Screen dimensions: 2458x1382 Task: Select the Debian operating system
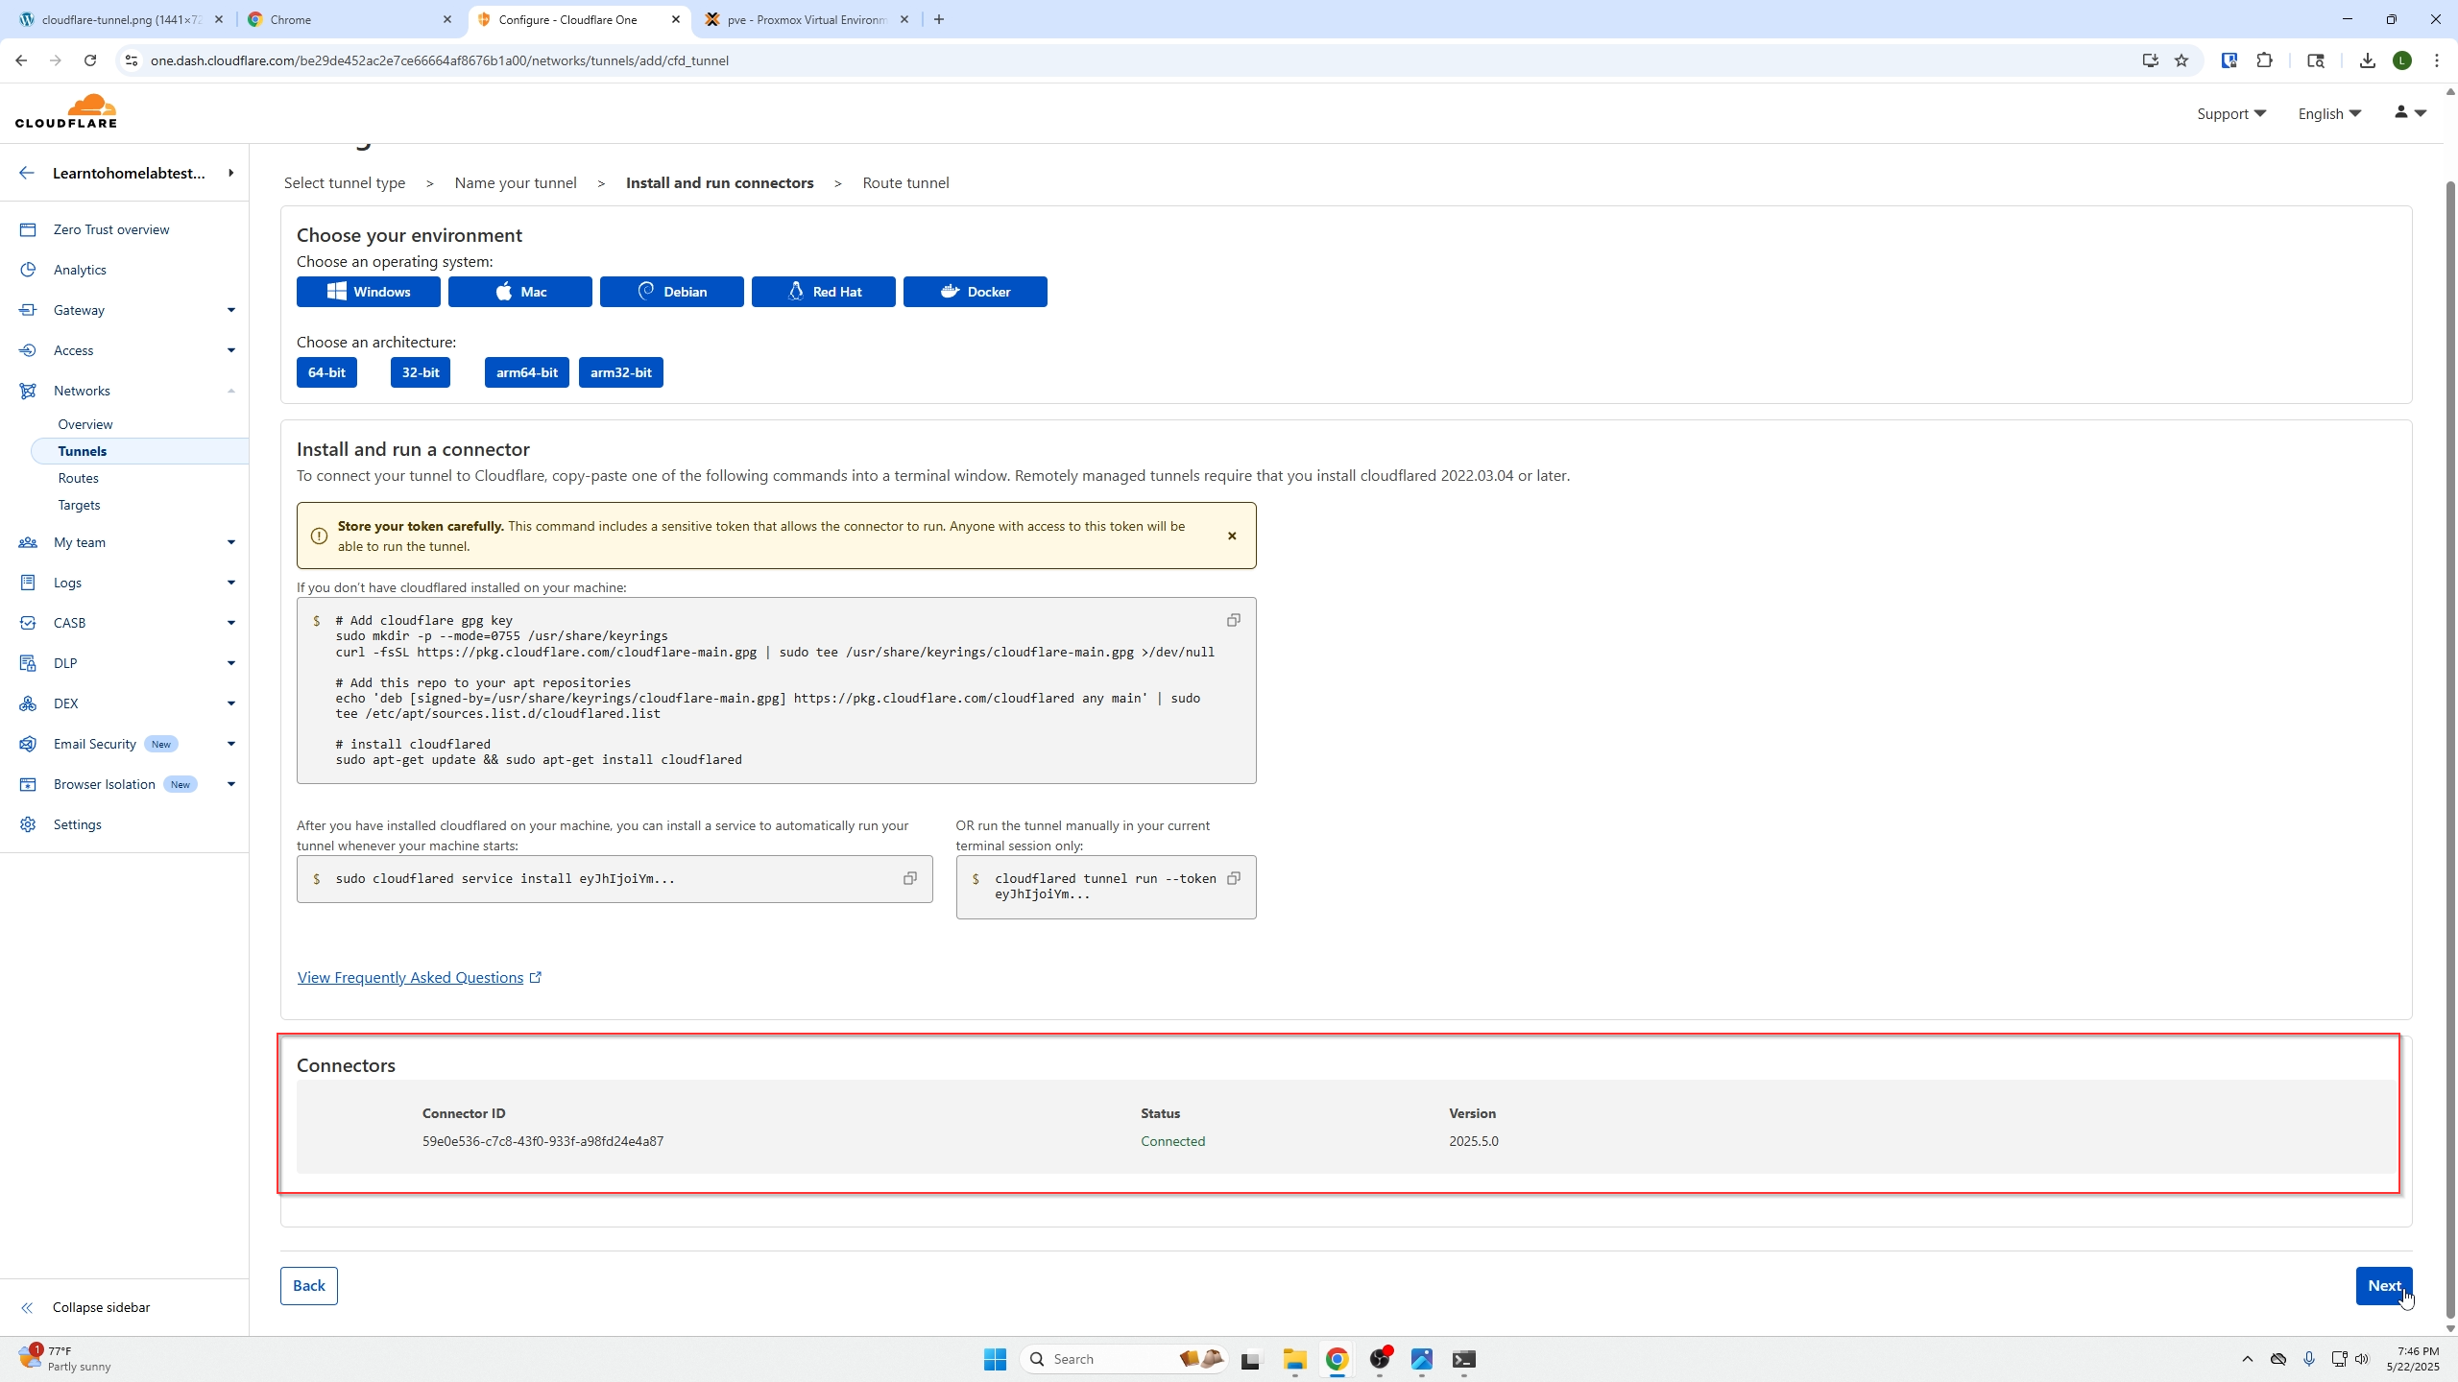coord(671,292)
